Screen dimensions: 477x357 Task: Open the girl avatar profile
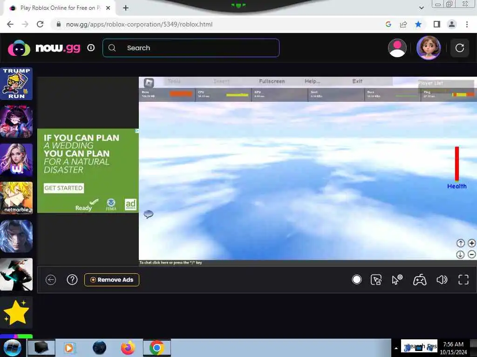pos(429,48)
